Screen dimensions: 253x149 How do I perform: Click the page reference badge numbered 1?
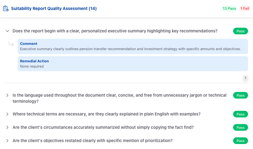(246, 78)
